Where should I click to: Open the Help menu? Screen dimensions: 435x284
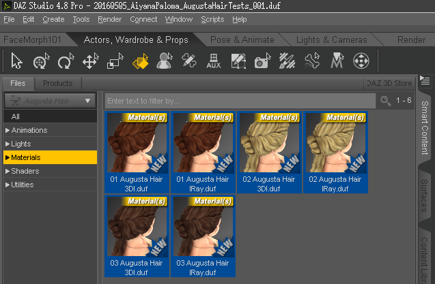pos(240,19)
